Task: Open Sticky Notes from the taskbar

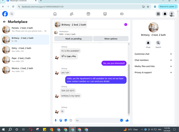Action: (x=44, y=129)
